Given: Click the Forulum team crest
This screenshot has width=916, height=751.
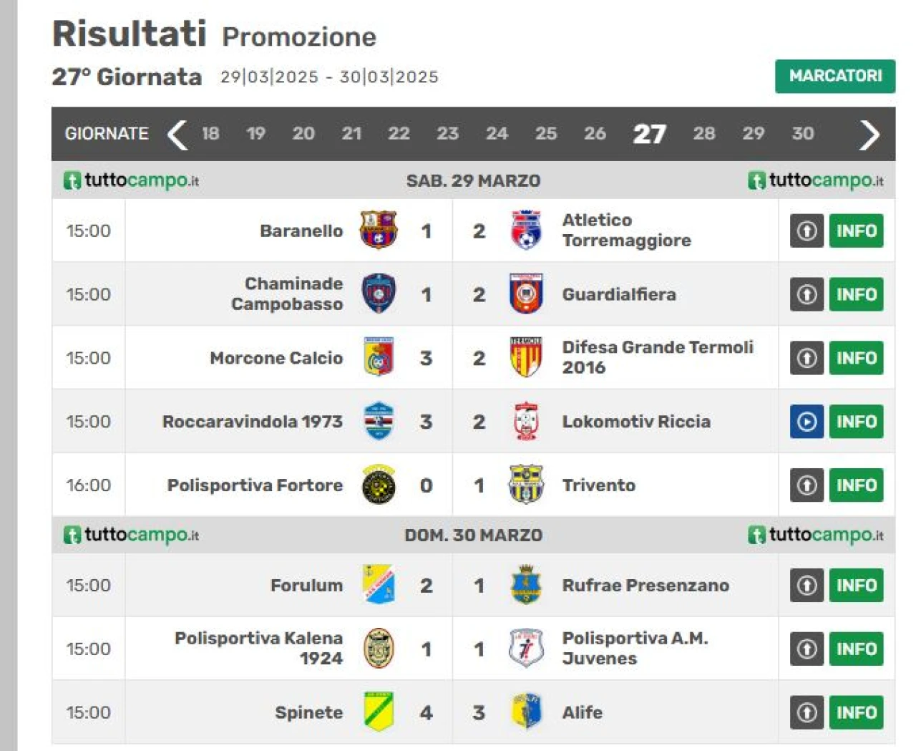Looking at the screenshot, I should click(x=379, y=584).
